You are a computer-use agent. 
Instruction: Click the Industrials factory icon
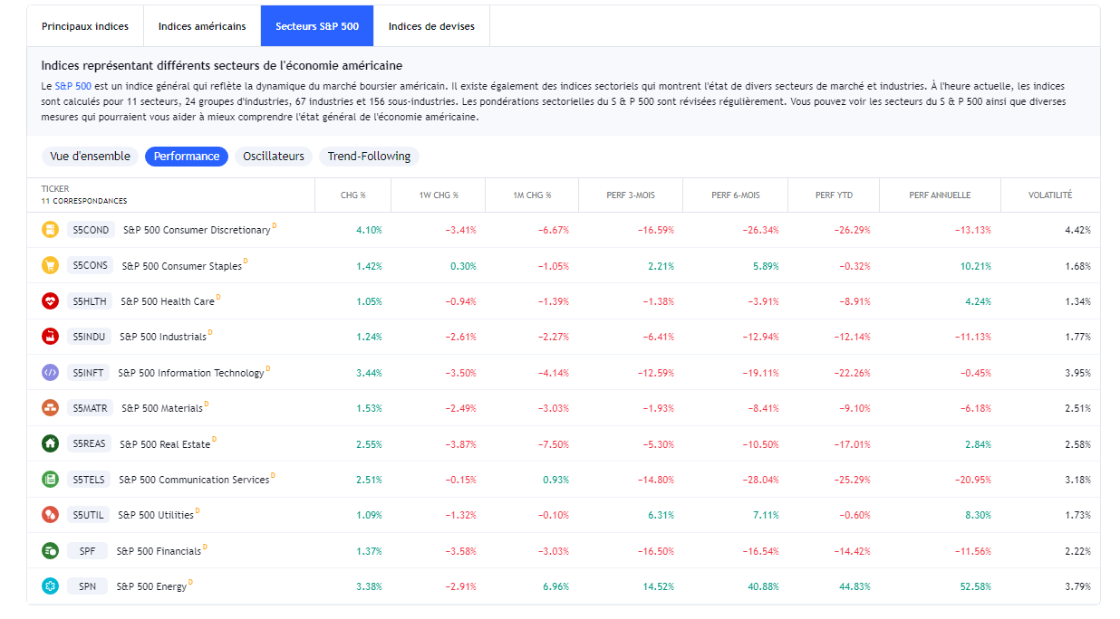(x=50, y=337)
